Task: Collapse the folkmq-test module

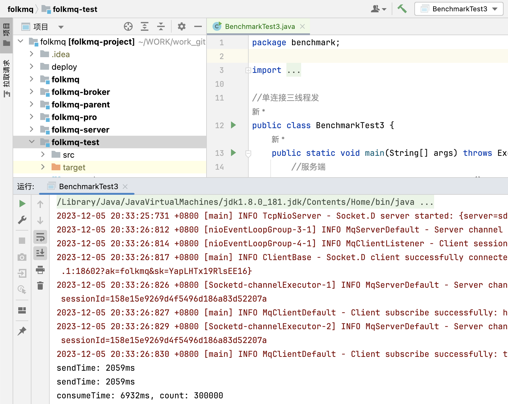Action: (32, 142)
